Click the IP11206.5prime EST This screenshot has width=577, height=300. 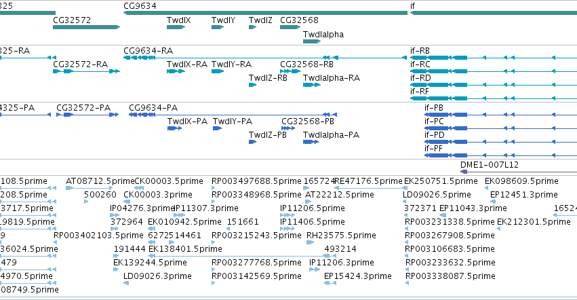point(287,215)
